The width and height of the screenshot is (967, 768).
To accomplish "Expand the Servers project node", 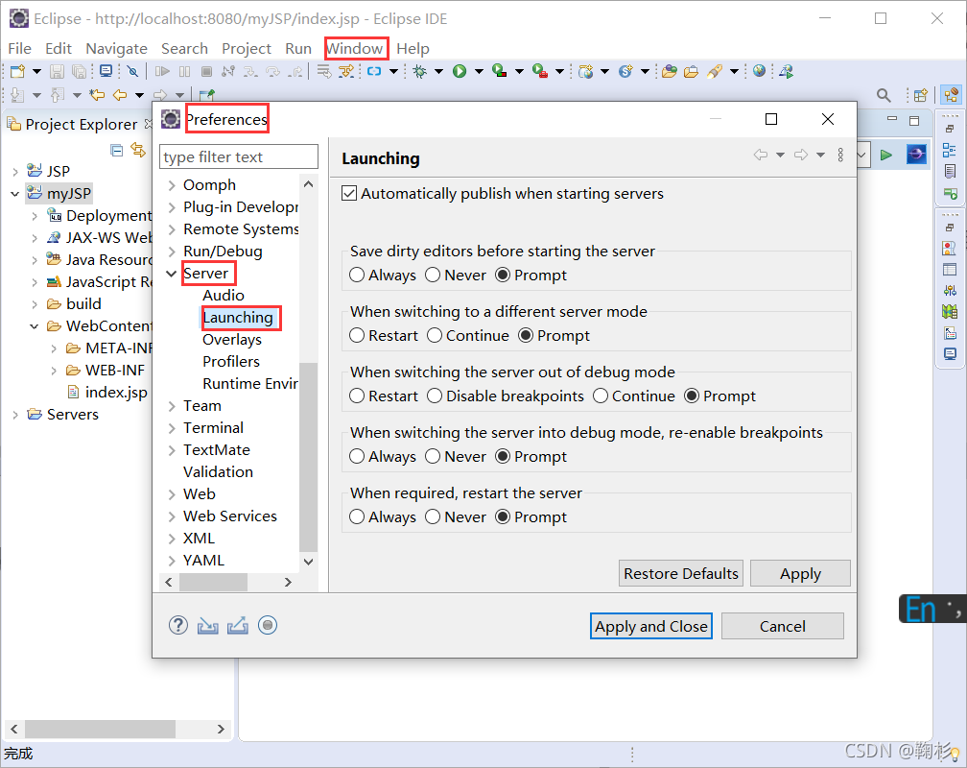I will 14,415.
